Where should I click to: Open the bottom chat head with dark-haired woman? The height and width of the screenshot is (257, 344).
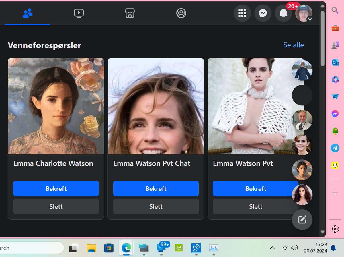coord(302,195)
